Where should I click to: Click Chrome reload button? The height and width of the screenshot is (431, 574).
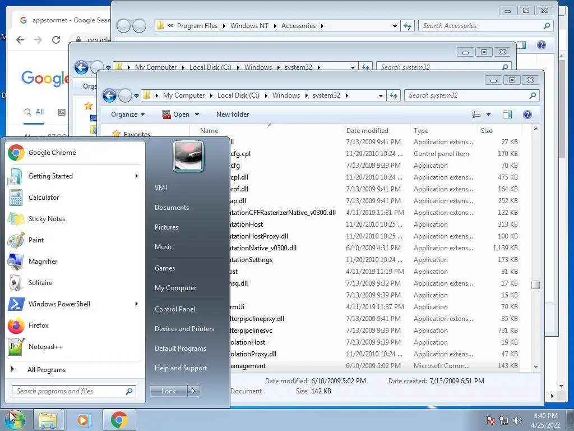pyautogui.click(x=56, y=40)
